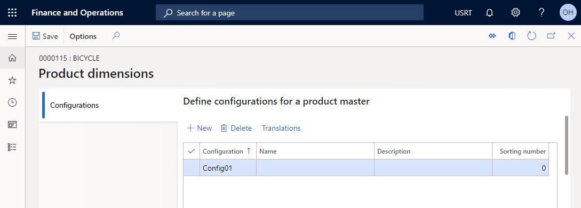This screenshot has height=208, width=581.
Task: Open Favorites star in sidebar
Action: [x=12, y=81]
